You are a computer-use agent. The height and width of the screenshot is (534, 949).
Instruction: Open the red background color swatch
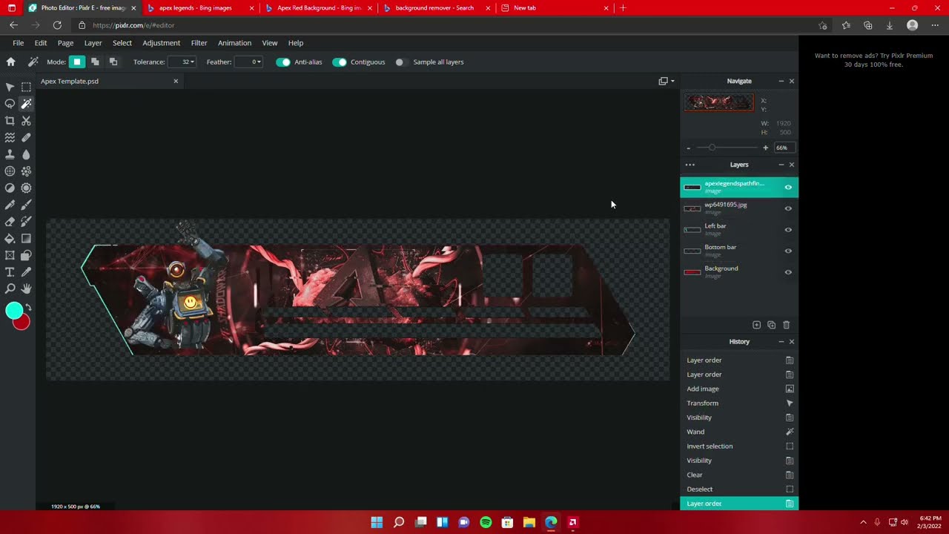coord(23,323)
